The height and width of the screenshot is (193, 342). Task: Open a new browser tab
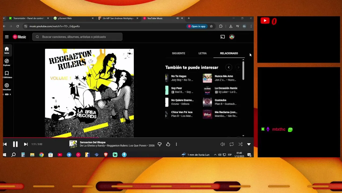coord(189,18)
